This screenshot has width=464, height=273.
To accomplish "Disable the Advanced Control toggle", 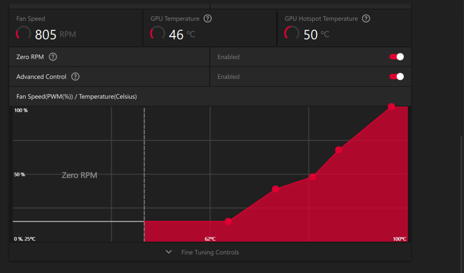I will click(397, 76).
